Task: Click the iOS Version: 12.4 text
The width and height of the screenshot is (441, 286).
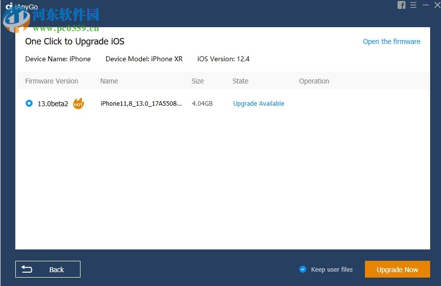Action: 223,59
